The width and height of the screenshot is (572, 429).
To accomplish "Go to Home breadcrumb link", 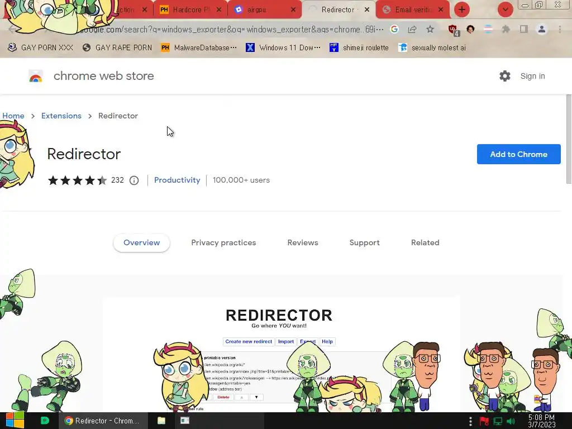I will click(x=13, y=116).
